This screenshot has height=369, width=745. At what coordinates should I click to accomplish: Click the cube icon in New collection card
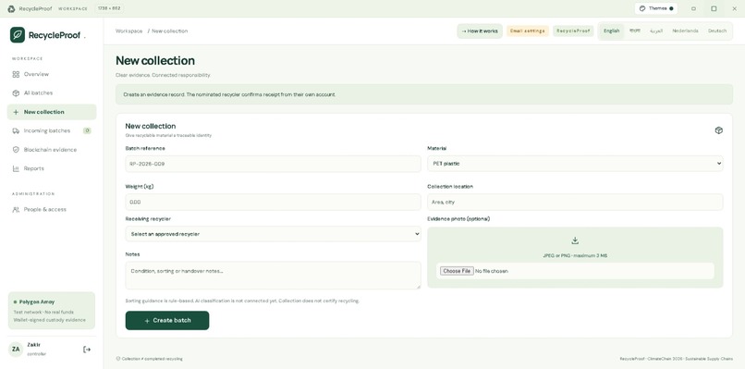click(719, 130)
